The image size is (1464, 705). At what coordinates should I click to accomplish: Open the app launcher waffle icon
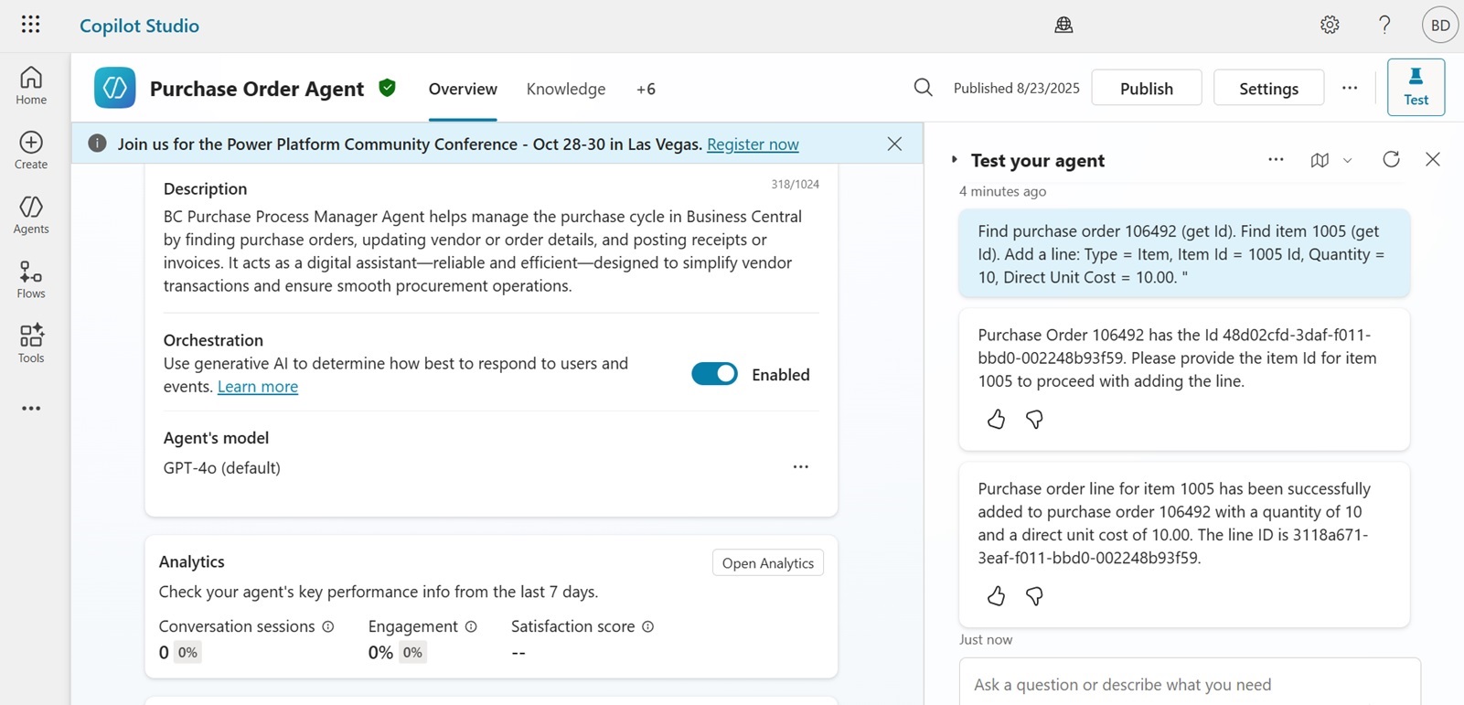tap(30, 25)
